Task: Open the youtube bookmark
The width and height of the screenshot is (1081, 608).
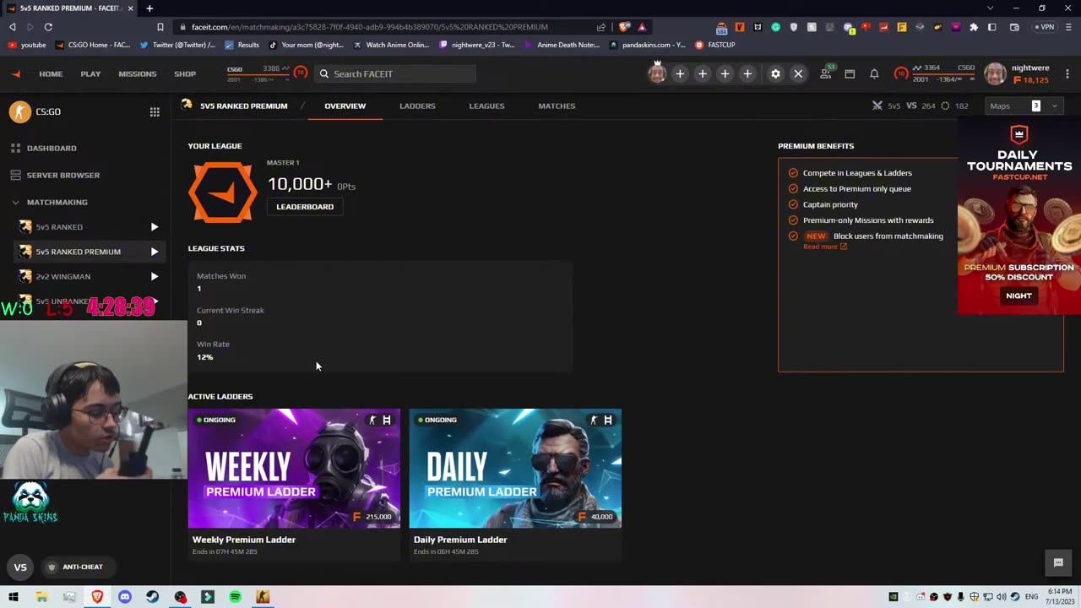Action: point(27,45)
